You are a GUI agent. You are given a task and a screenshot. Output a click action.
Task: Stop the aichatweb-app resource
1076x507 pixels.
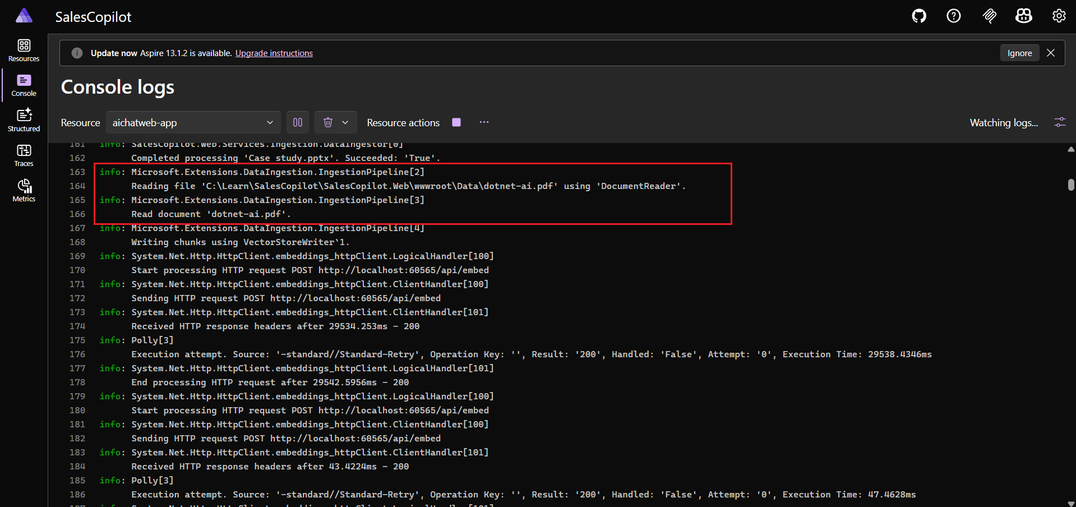tap(456, 122)
